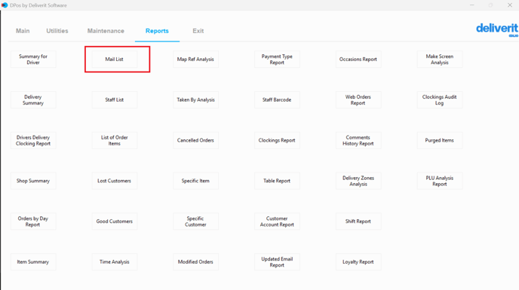Open Purged Items report
Screen dimensions: 519x290
[440, 140]
